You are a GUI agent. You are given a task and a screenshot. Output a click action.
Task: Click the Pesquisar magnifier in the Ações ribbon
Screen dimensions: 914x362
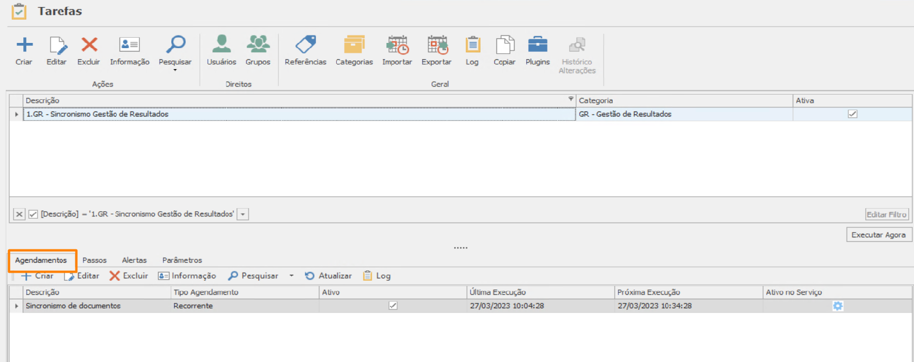tap(175, 44)
